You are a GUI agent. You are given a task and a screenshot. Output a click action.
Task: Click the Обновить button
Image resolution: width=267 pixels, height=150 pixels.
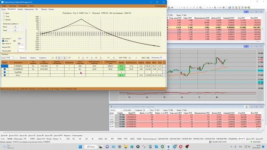click(23, 58)
